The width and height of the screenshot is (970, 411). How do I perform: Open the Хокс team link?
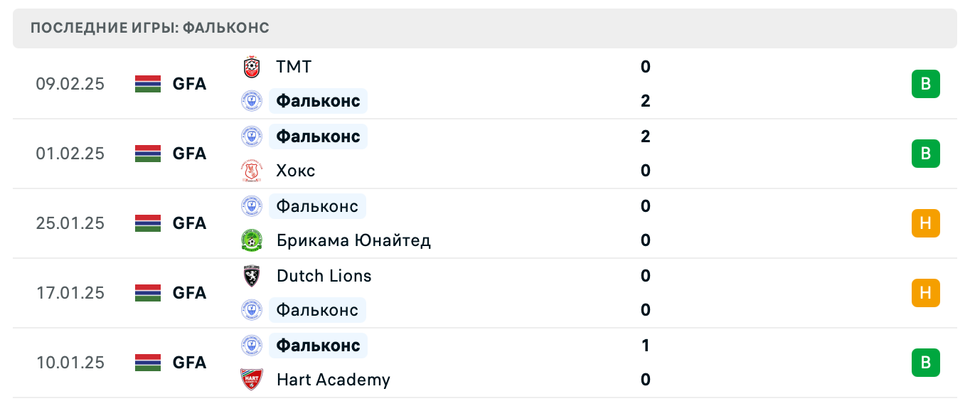click(296, 171)
